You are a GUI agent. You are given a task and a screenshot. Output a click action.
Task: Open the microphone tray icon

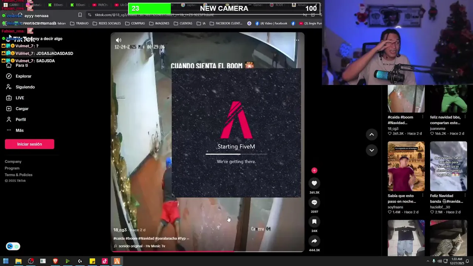434,261
